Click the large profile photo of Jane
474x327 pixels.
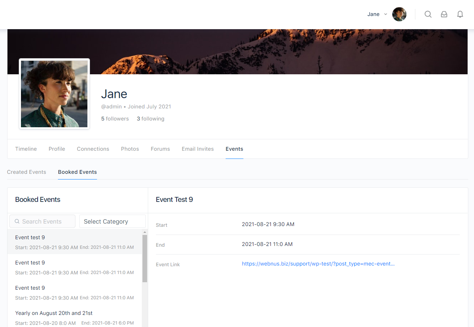pyautogui.click(x=54, y=94)
